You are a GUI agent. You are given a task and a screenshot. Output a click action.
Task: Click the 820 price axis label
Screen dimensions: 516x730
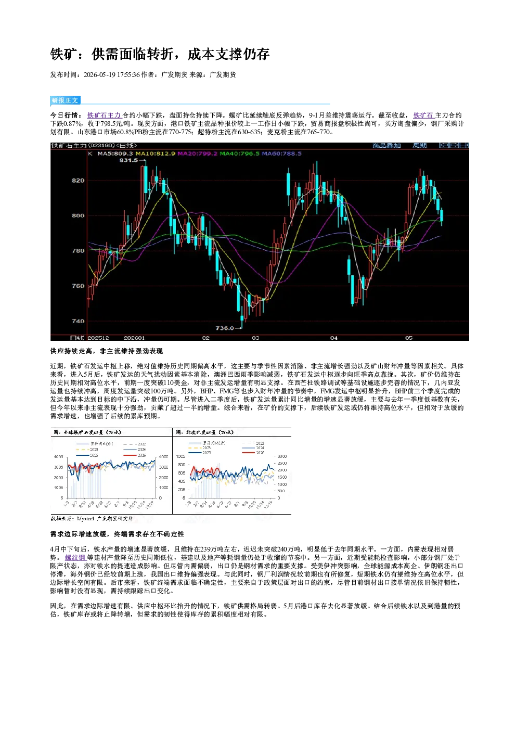tap(78, 181)
